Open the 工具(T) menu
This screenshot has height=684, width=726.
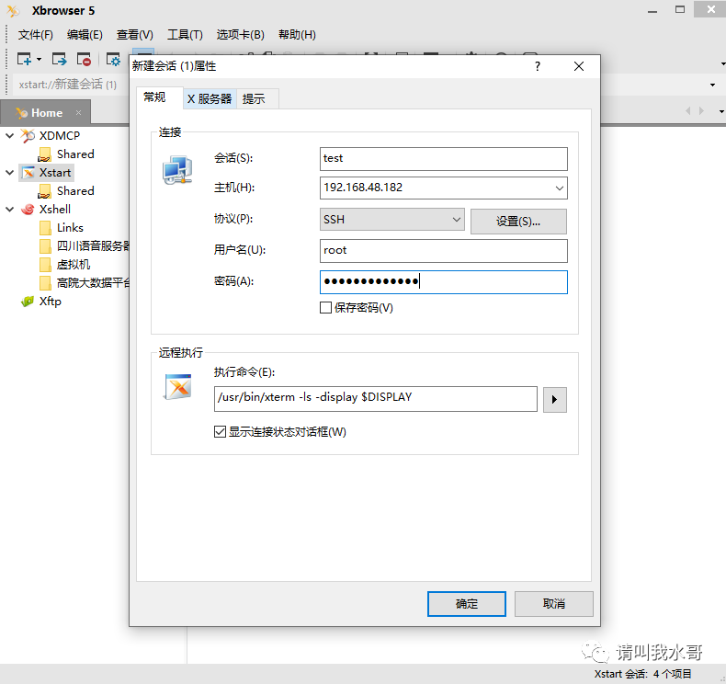coord(185,35)
